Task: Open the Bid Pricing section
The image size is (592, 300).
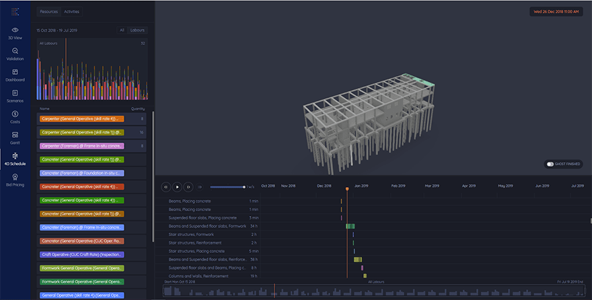Action: pos(15,177)
